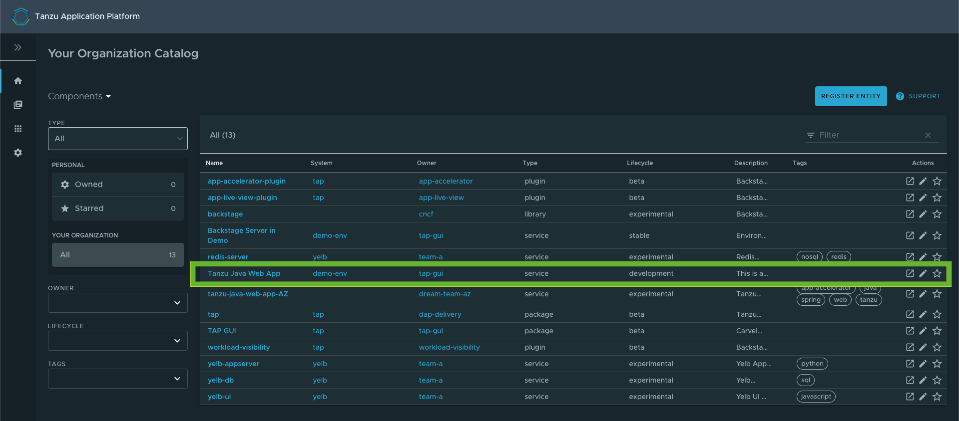959x421 pixels.
Task: Select the All organization filter
Action: coord(118,255)
